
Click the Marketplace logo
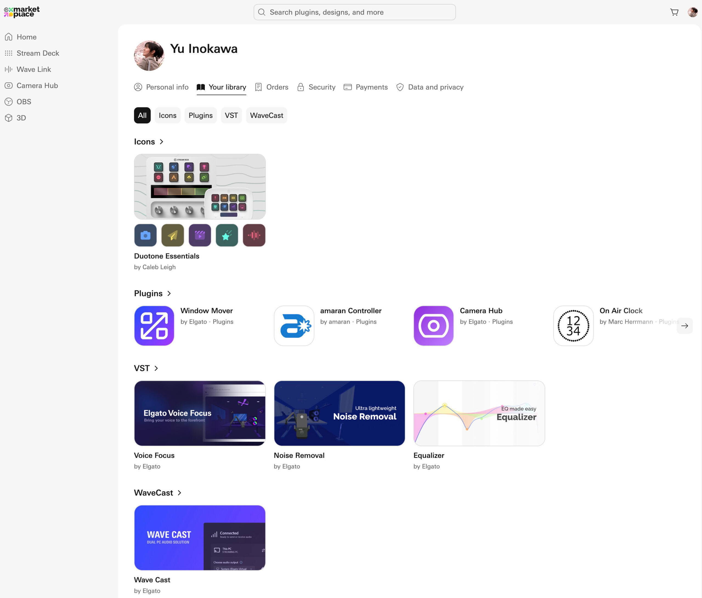coord(22,12)
